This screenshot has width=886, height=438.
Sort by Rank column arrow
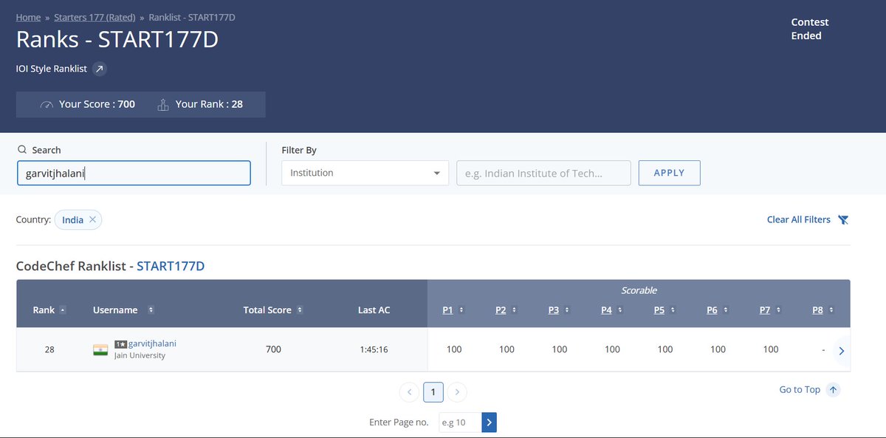pos(63,310)
